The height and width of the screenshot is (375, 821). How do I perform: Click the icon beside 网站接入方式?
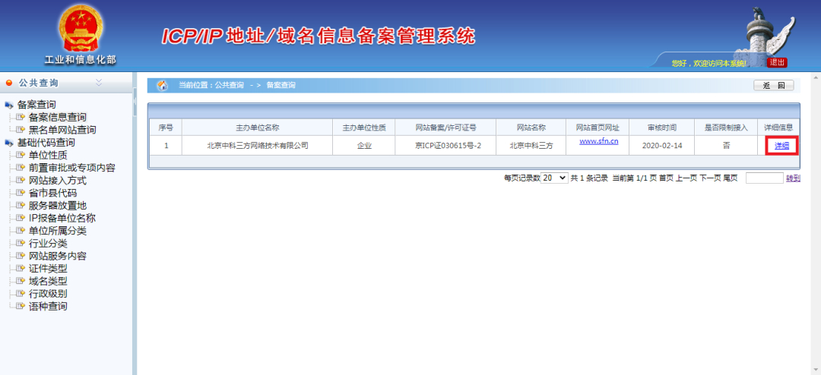[21, 181]
